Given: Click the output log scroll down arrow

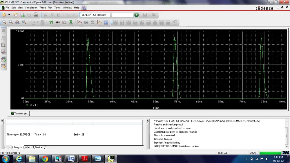Looking at the screenshot, I should click(287, 146).
